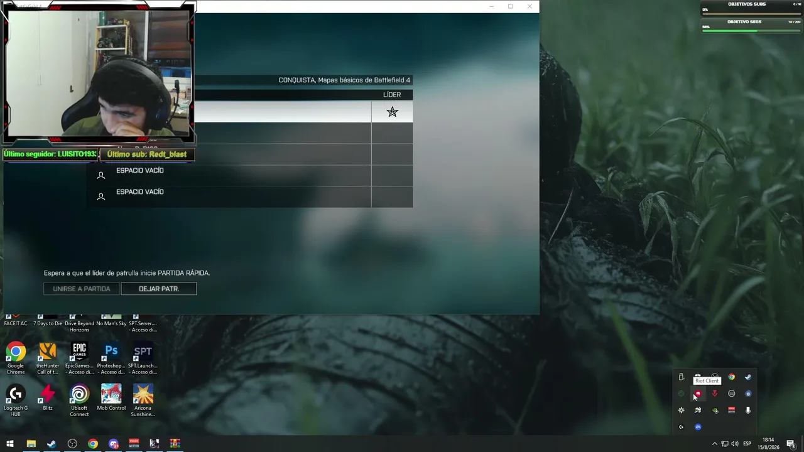Open theHunter Call of the Wild shortcut
The image size is (804, 452).
coord(48,359)
